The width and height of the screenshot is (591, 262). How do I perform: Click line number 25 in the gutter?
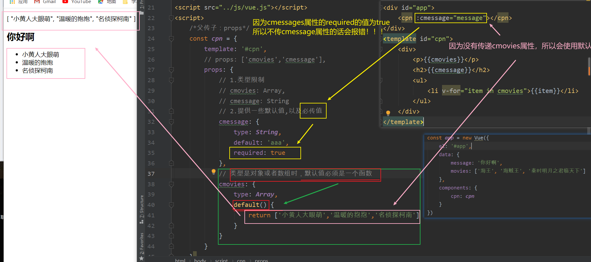(x=151, y=49)
